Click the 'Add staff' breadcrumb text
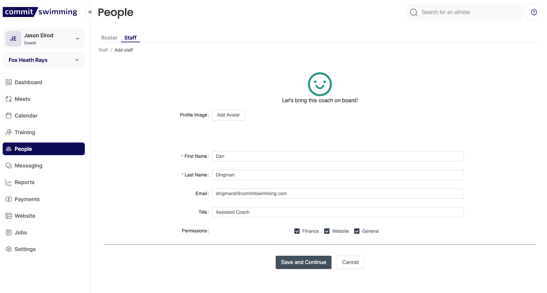The height and width of the screenshot is (293, 547). pyautogui.click(x=124, y=50)
